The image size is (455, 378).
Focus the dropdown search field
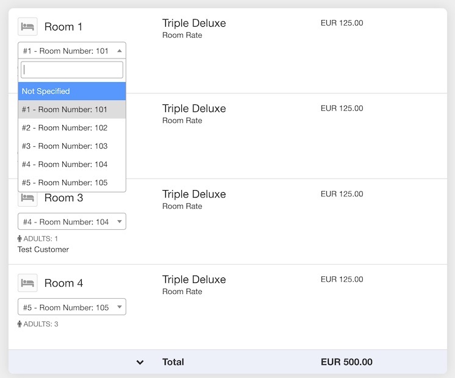click(x=72, y=70)
